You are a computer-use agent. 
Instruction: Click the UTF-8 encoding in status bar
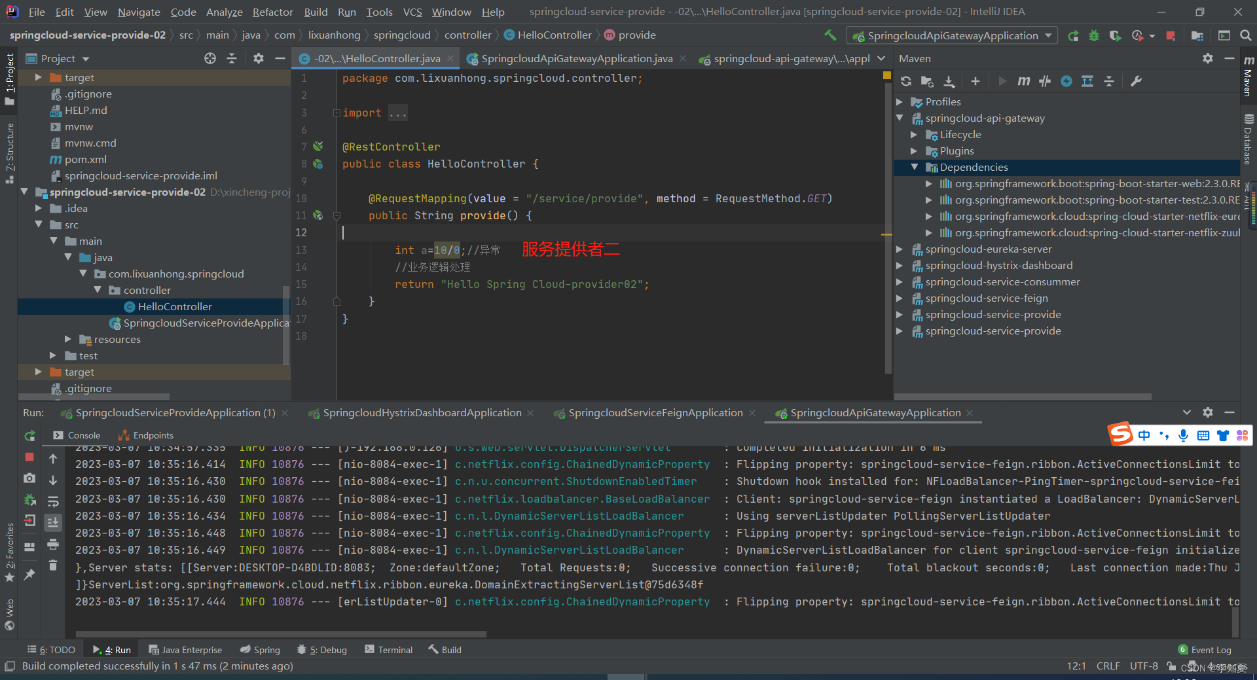click(1144, 666)
